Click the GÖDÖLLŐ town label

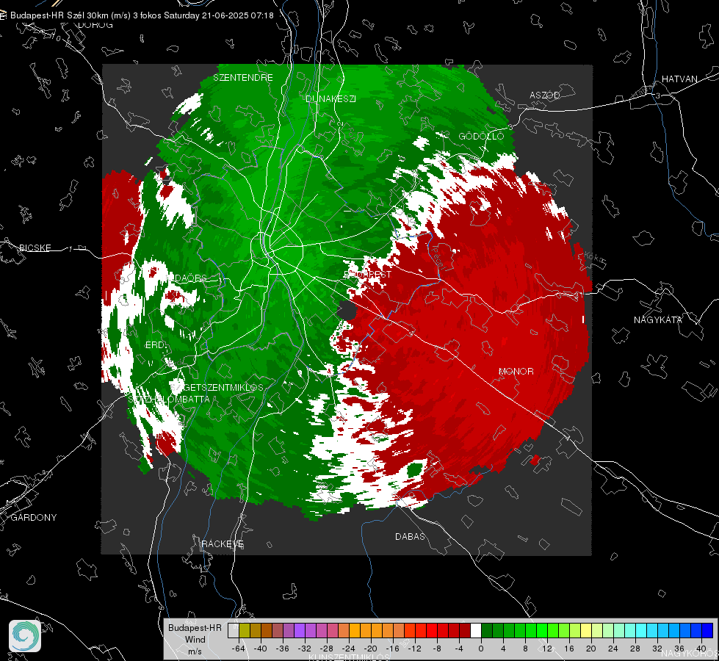[x=481, y=136]
